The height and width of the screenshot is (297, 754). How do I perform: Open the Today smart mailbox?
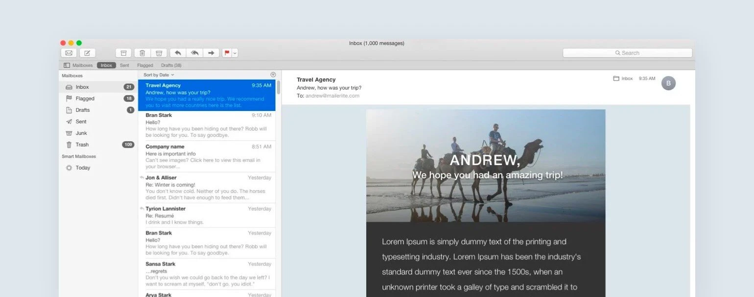83,168
